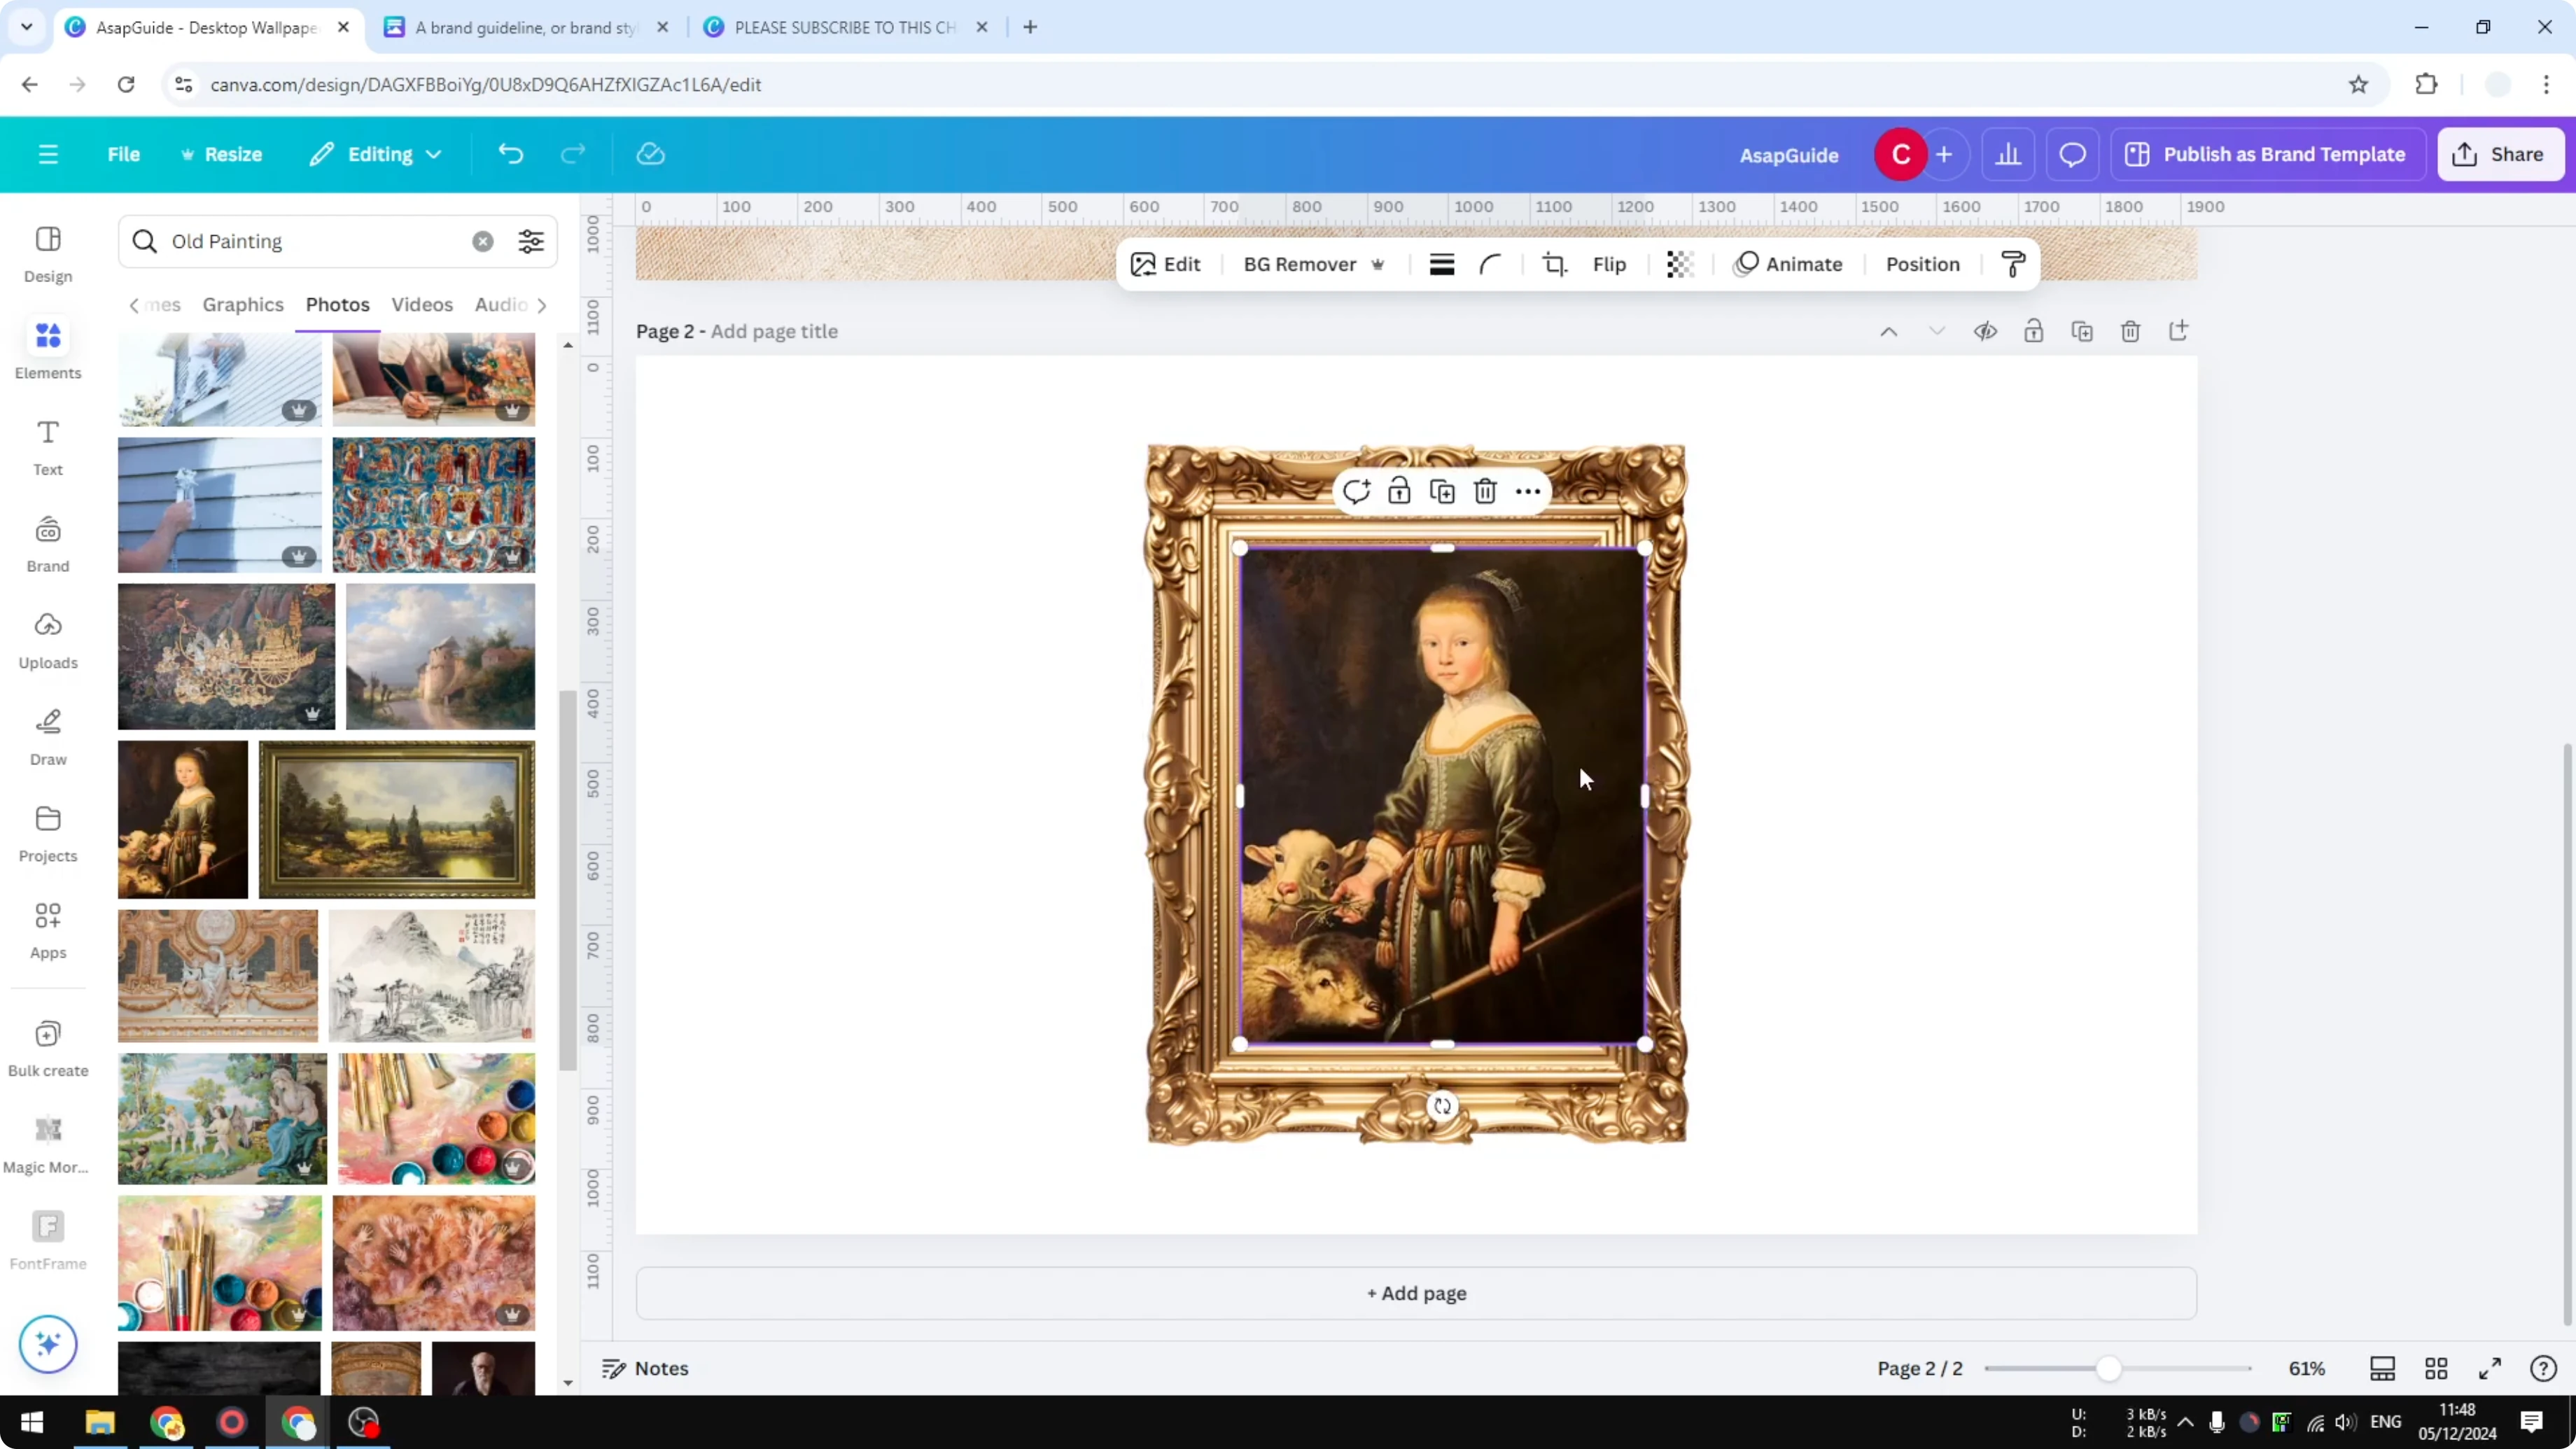Select the Draw tool
Image resolution: width=2576 pixels, height=1449 pixels.
click(x=47, y=737)
